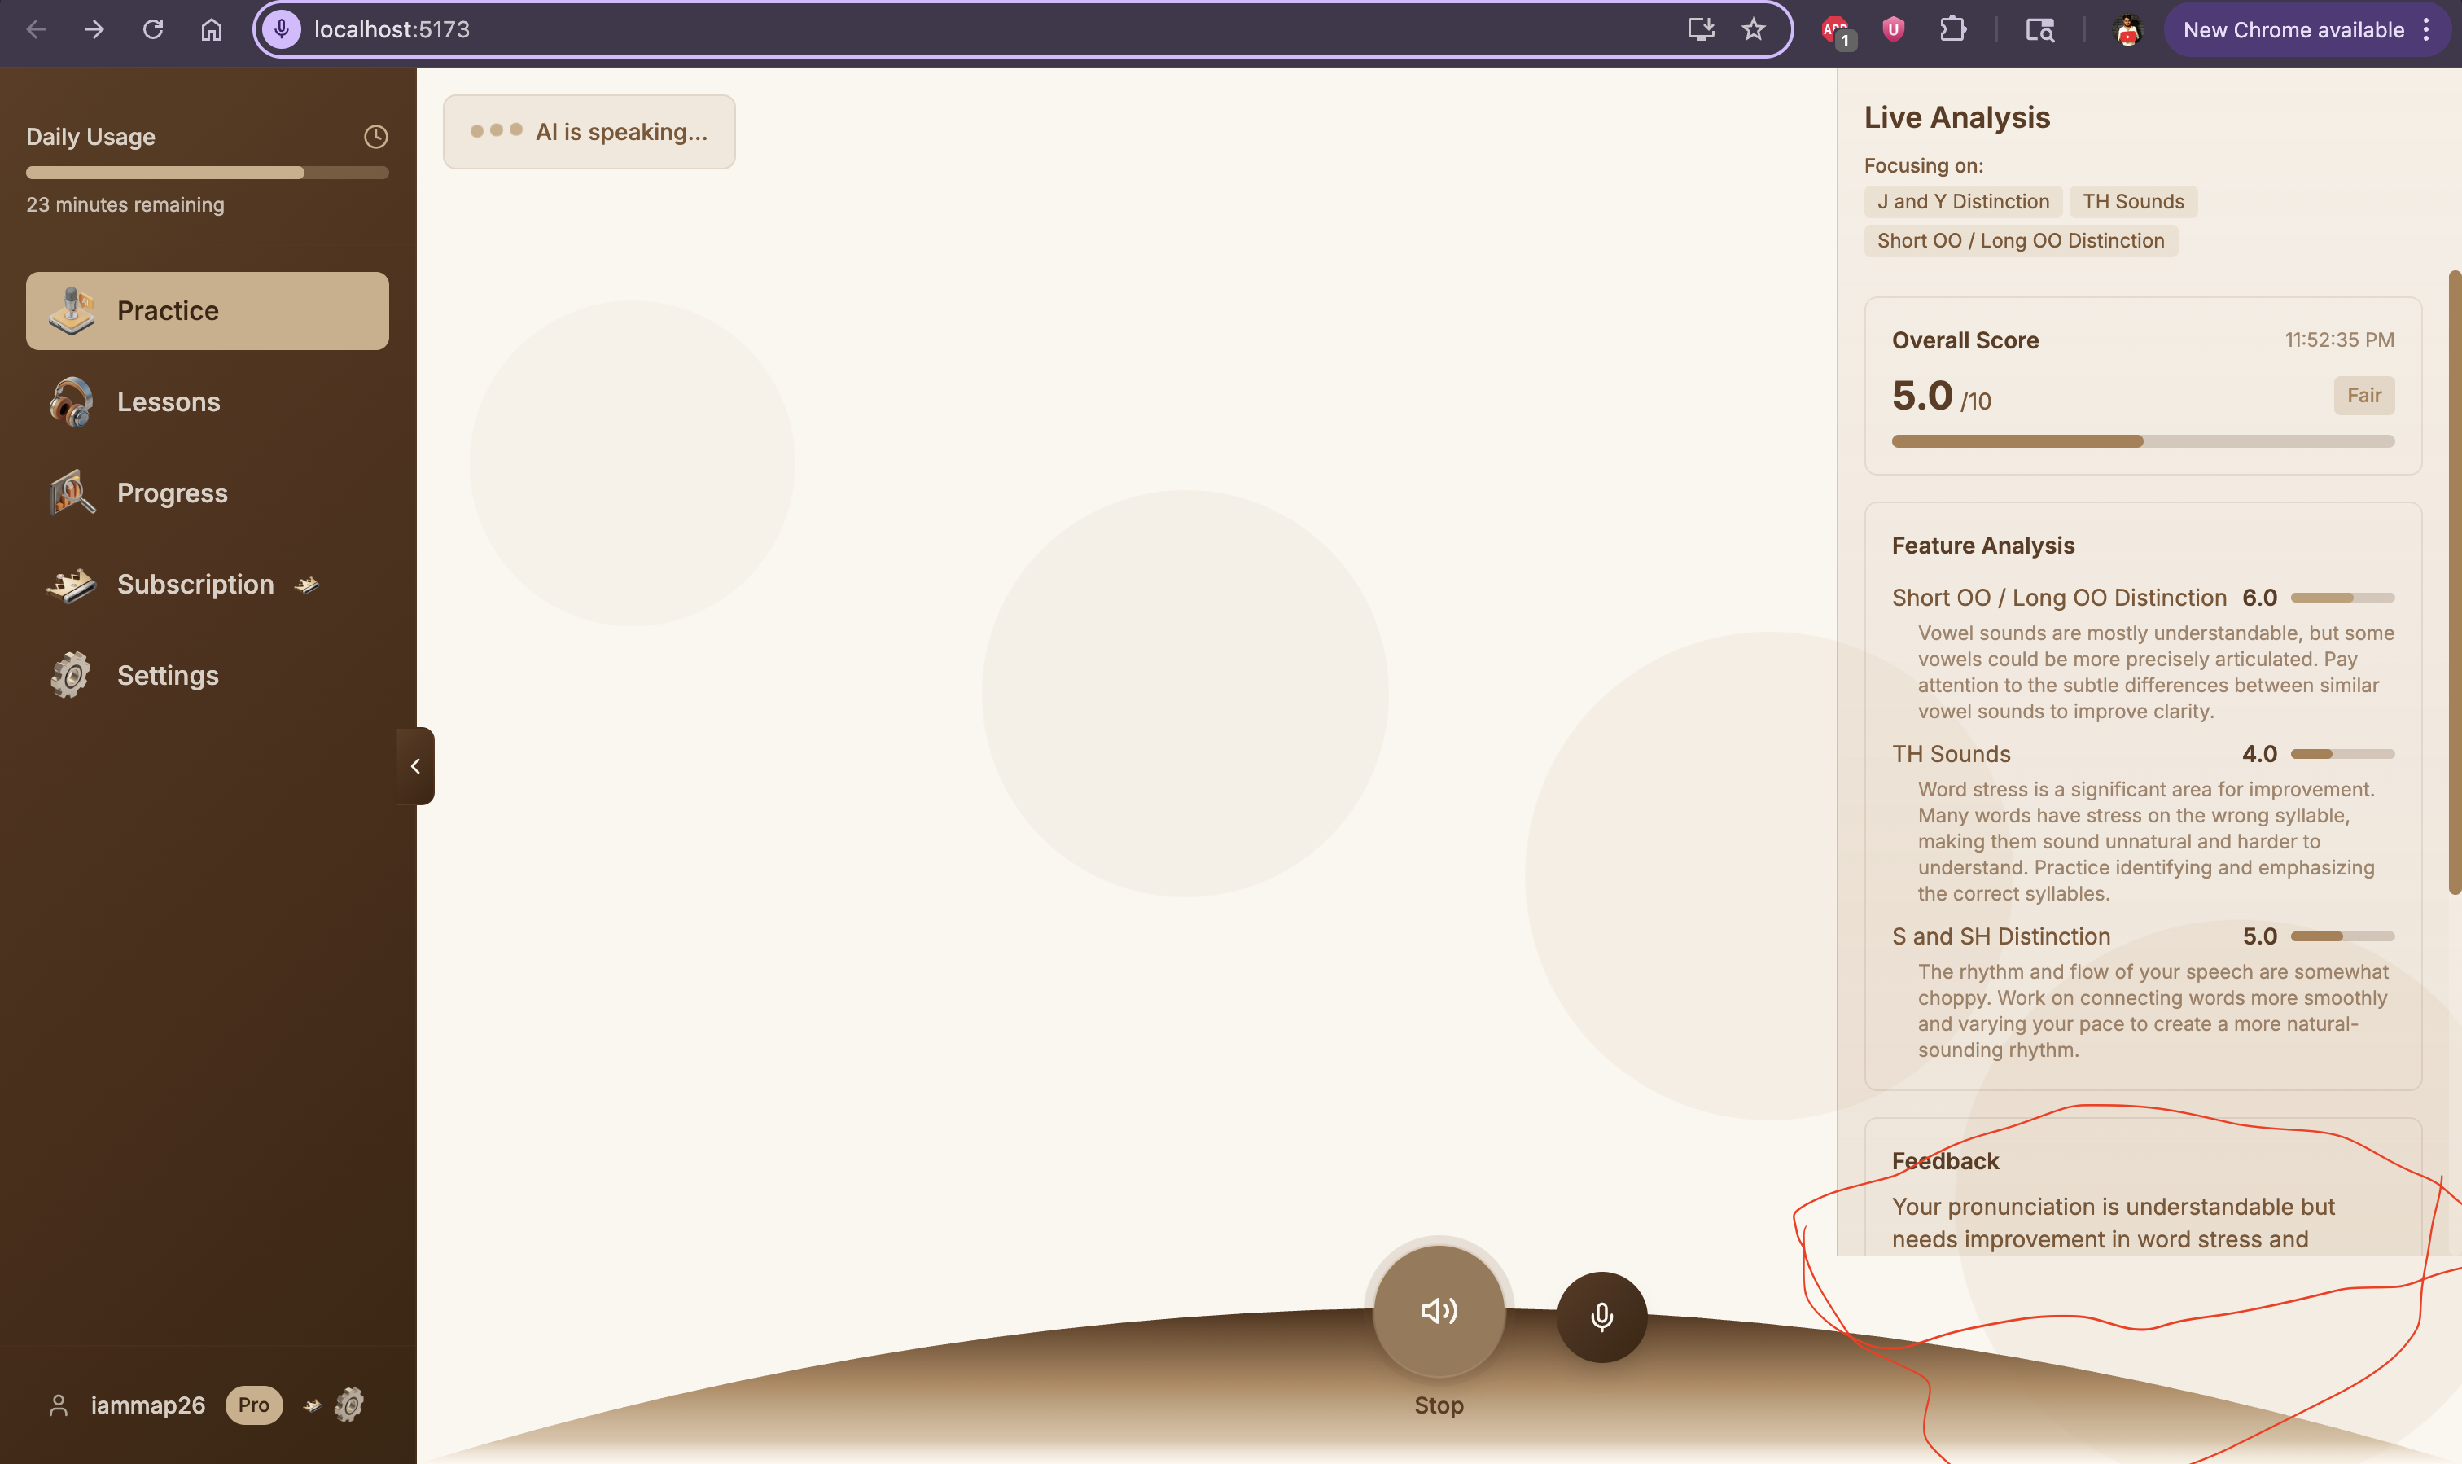Bookmark the page with the star icon

tap(1753, 29)
